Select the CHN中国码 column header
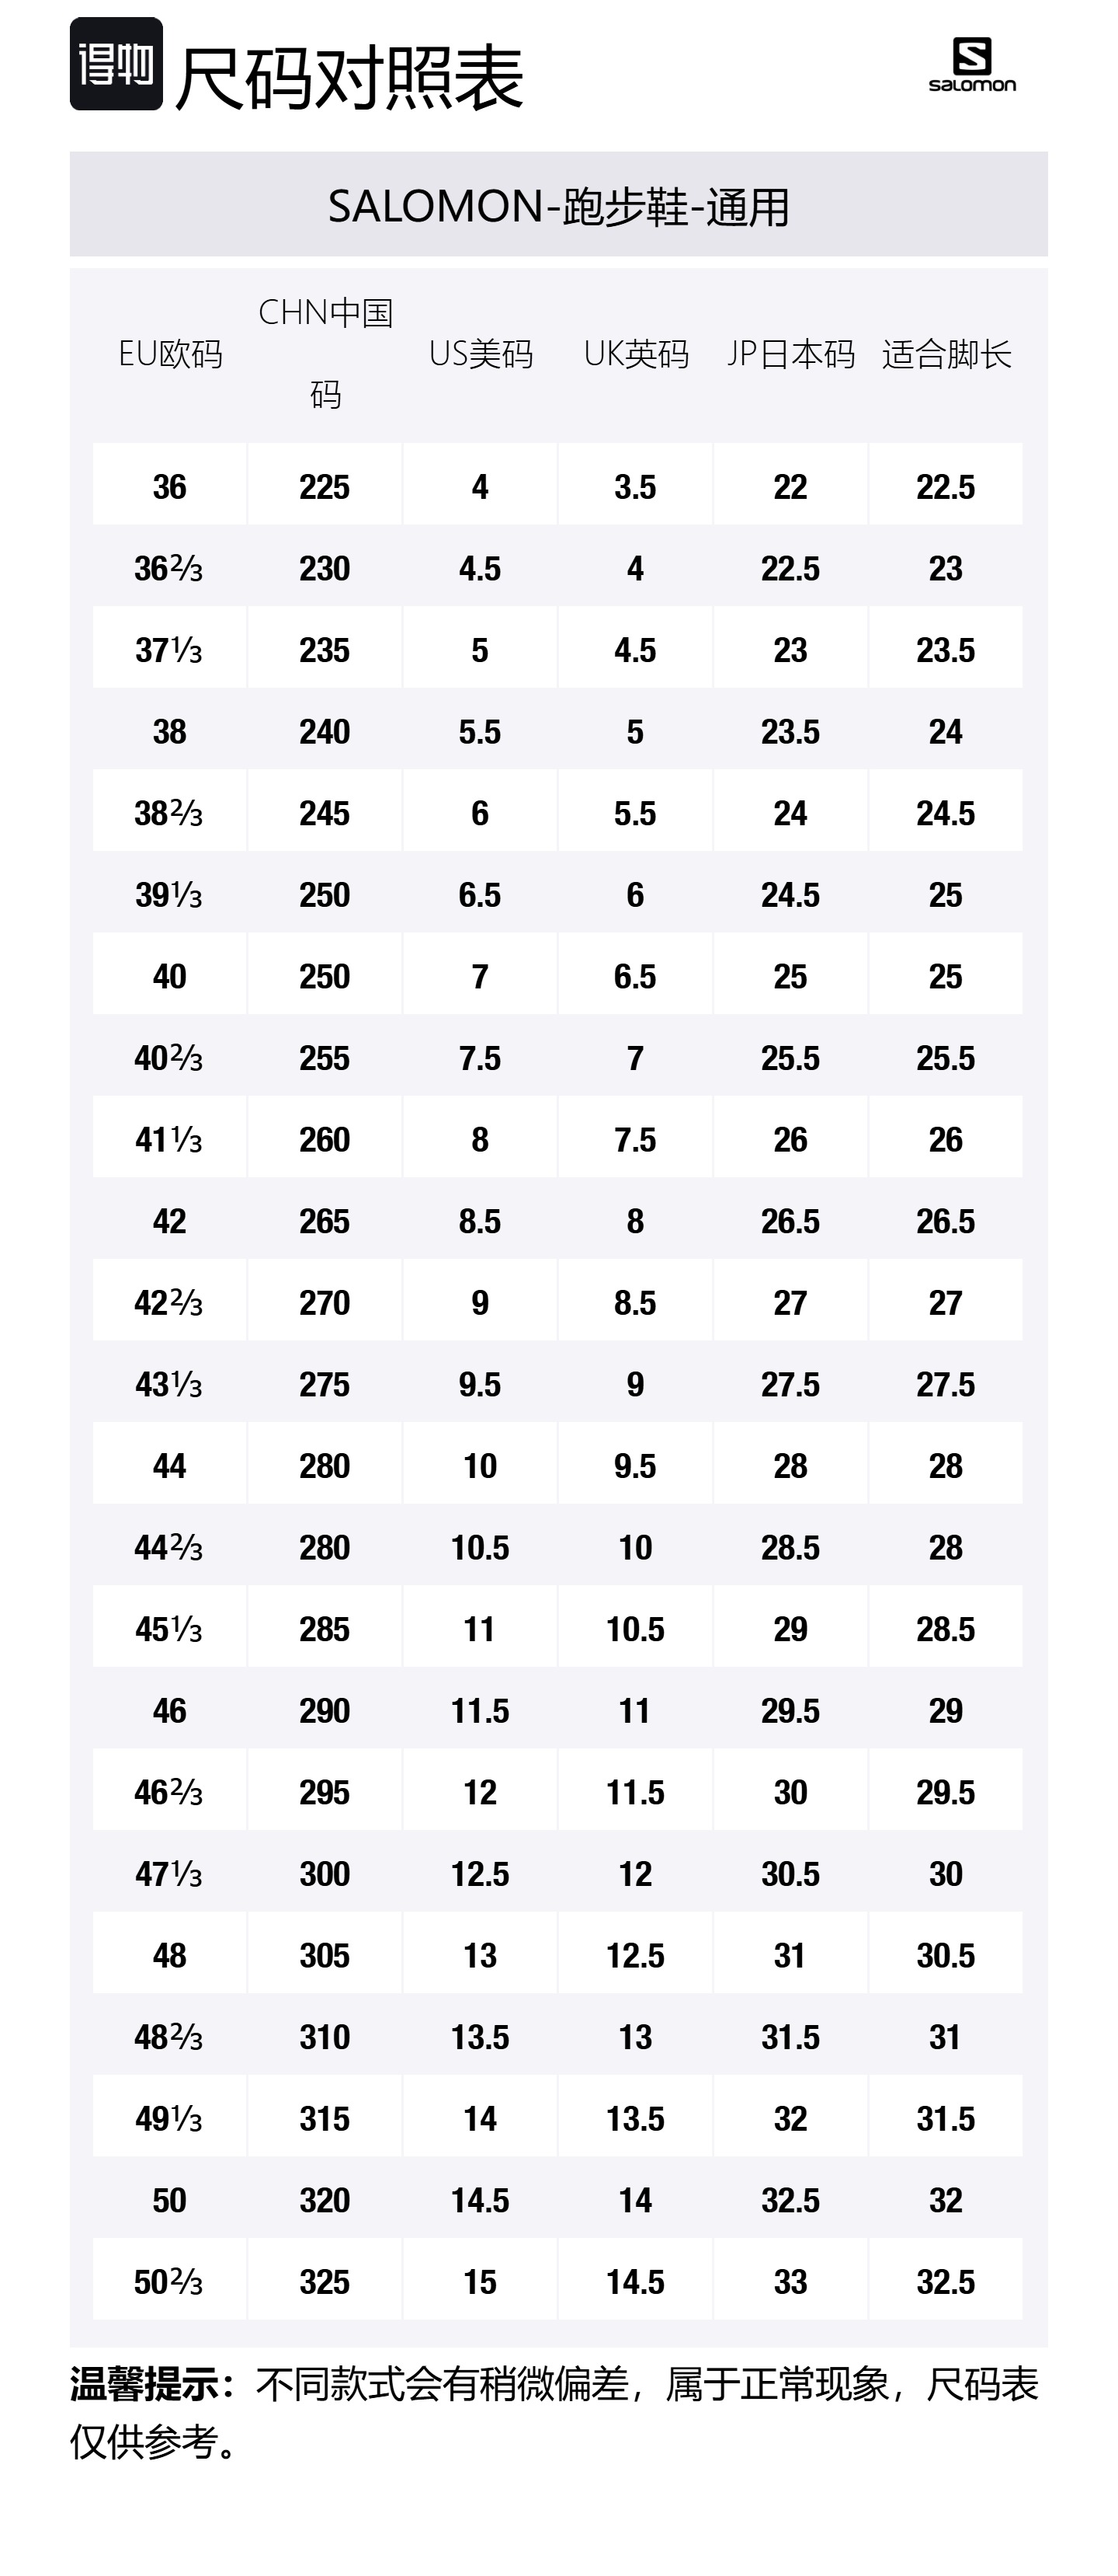 [325, 353]
